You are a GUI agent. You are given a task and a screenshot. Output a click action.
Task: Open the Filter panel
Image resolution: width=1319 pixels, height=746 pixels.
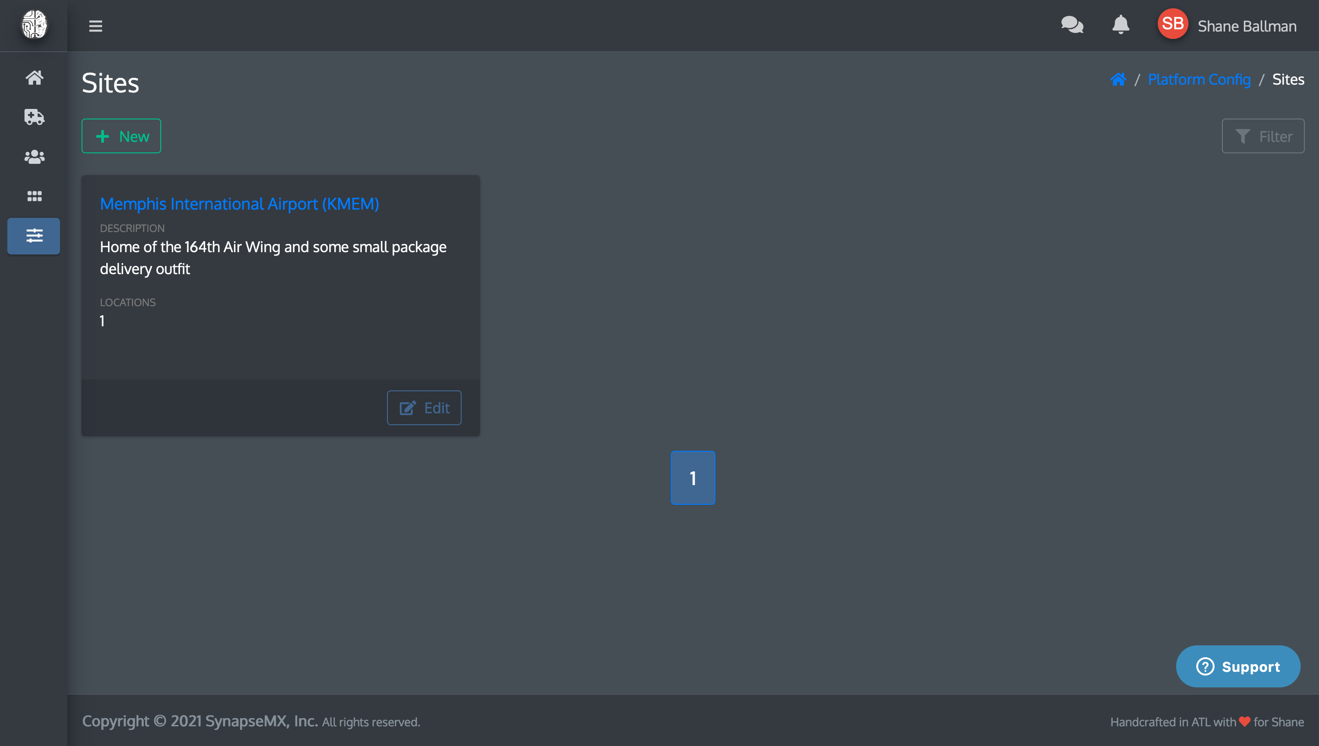1263,136
